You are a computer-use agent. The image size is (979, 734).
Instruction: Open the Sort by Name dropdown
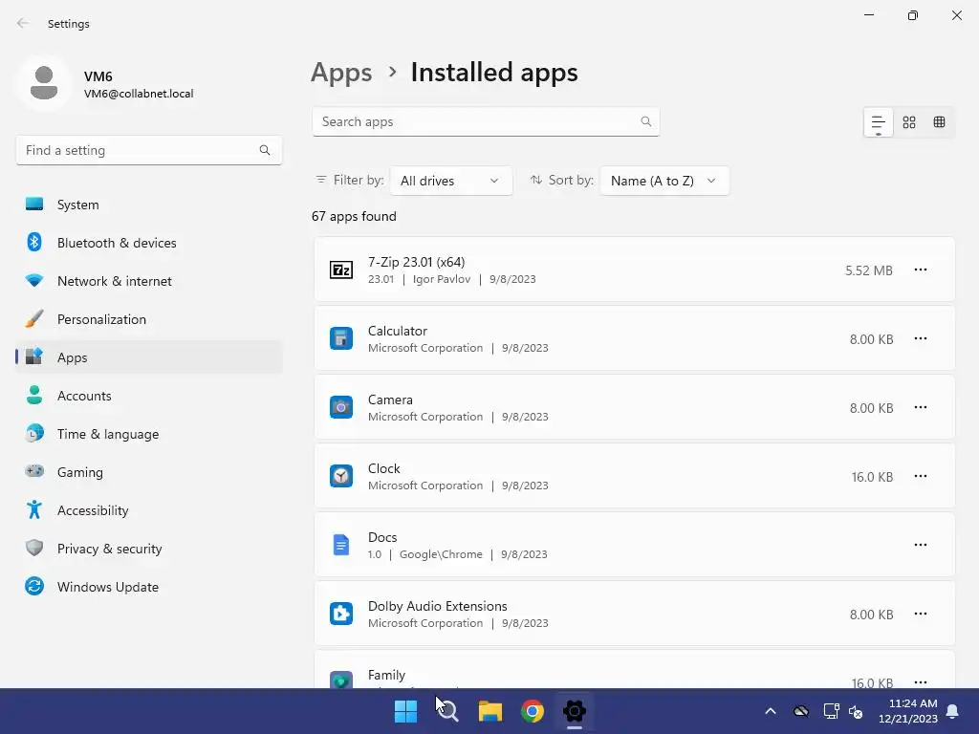[664, 181]
